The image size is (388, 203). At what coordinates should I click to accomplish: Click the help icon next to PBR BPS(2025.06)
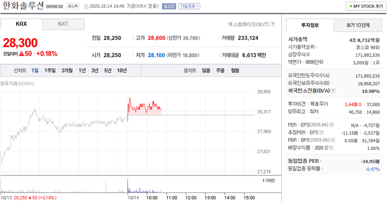[332, 140]
